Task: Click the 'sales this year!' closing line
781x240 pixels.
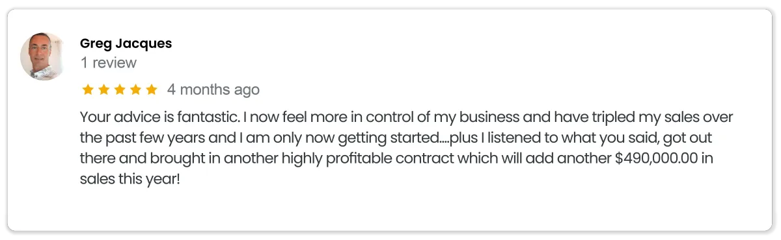Action: [130, 179]
